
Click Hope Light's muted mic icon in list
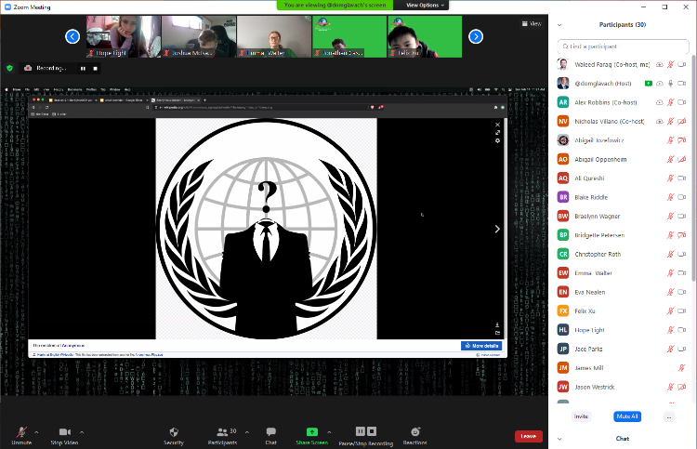pos(670,330)
